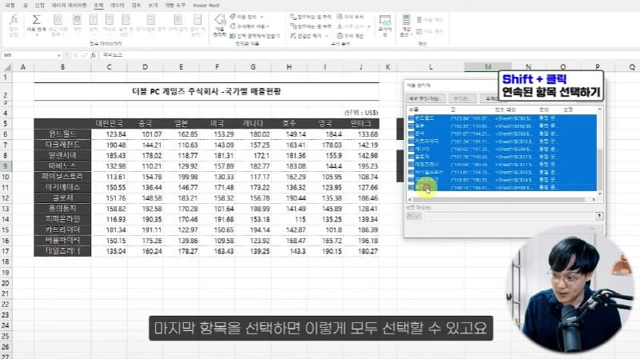Click Show Formulas in the ribbon
Image resolution: width=640 pixels, height=359 pixels.
point(350,17)
